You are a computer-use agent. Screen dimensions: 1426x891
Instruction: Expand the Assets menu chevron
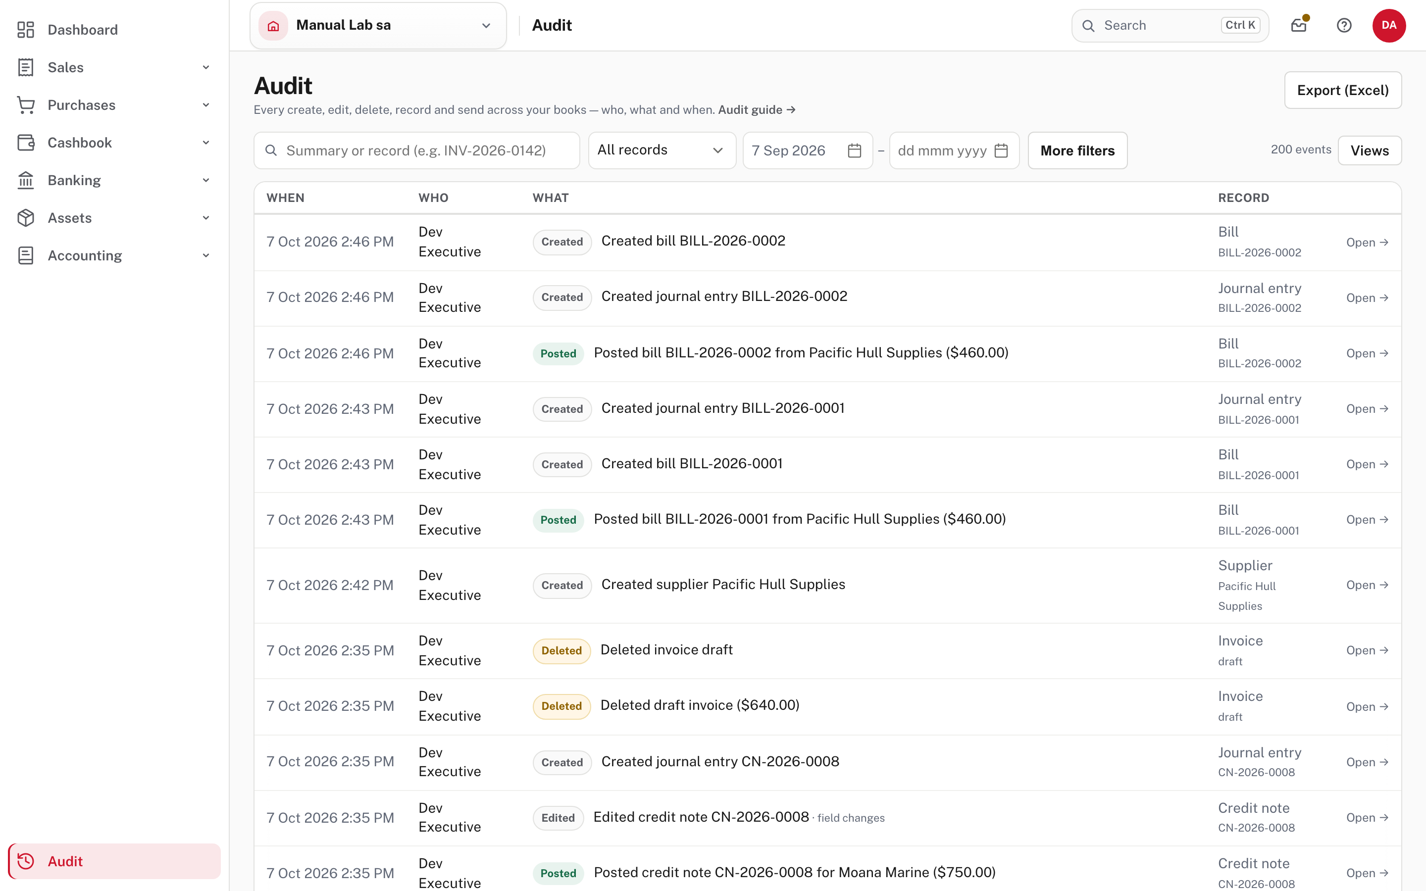pyautogui.click(x=205, y=218)
